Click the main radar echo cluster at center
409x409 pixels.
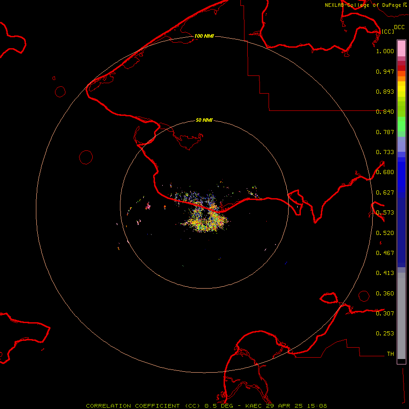coord(205,213)
